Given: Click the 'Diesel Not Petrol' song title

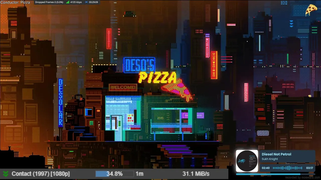Looking at the screenshot, I should [276, 154].
